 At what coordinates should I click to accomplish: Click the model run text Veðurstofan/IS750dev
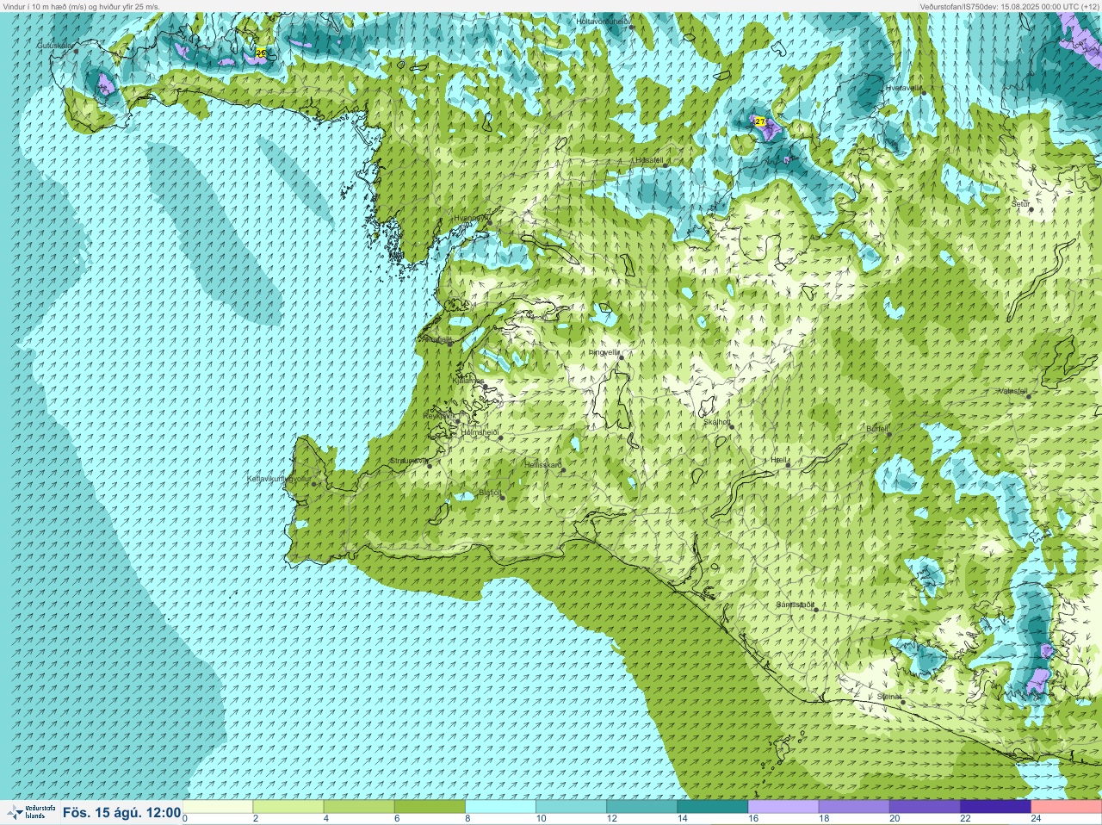point(958,6)
